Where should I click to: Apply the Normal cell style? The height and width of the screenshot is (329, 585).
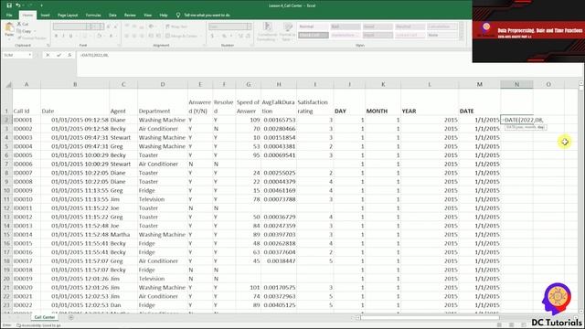pyautogui.click(x=314, y=27)
